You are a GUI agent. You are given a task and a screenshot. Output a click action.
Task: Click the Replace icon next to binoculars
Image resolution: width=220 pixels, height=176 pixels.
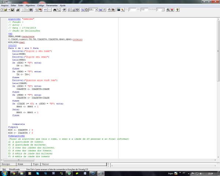point(59,10)
